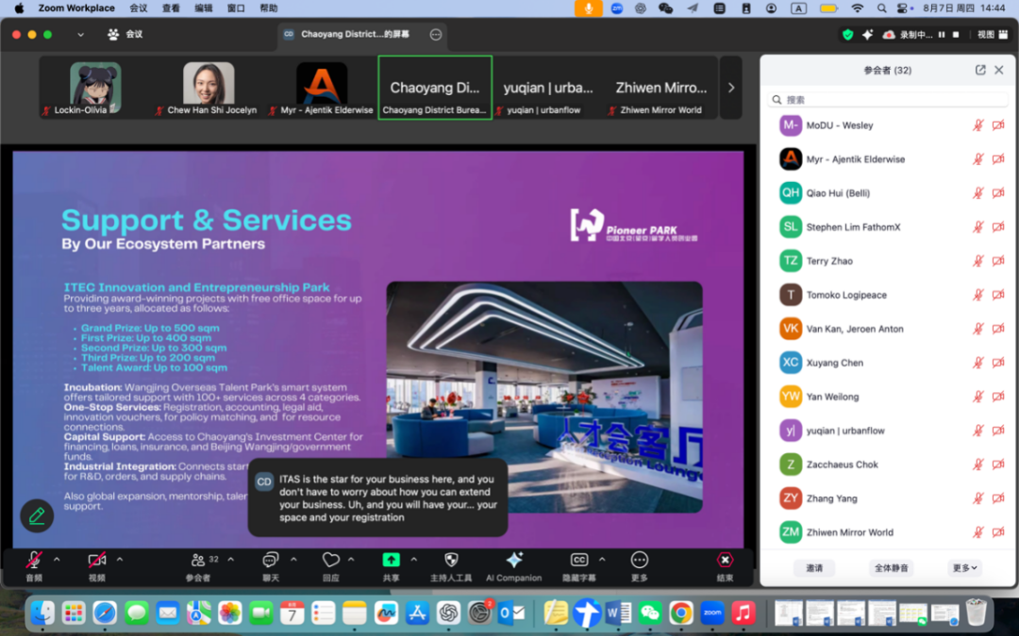Open the AI Companion sparkle icon

pos(513,560)
